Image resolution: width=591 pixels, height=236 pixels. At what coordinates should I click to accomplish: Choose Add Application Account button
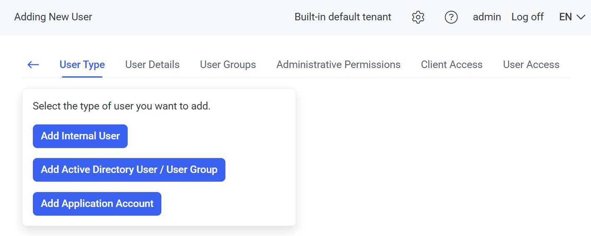coord(97,204)
